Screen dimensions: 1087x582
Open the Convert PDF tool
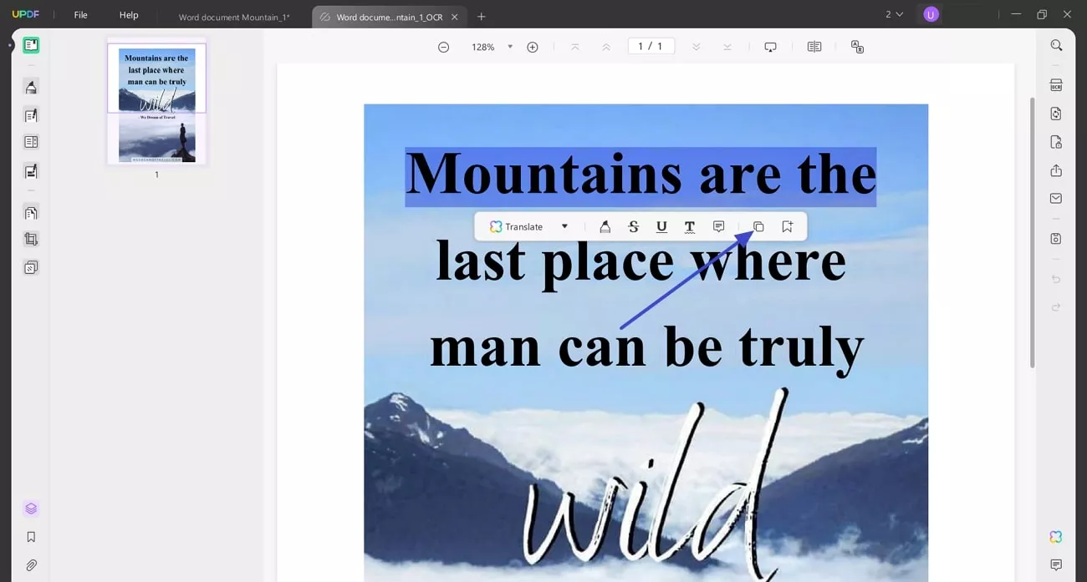click(1056, 114)
